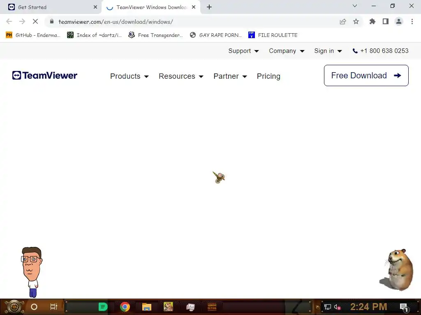Viewport: 421px width, 315px height.
Task: Expand the Sign in dropdown
Action: click(x=328, y=51)
